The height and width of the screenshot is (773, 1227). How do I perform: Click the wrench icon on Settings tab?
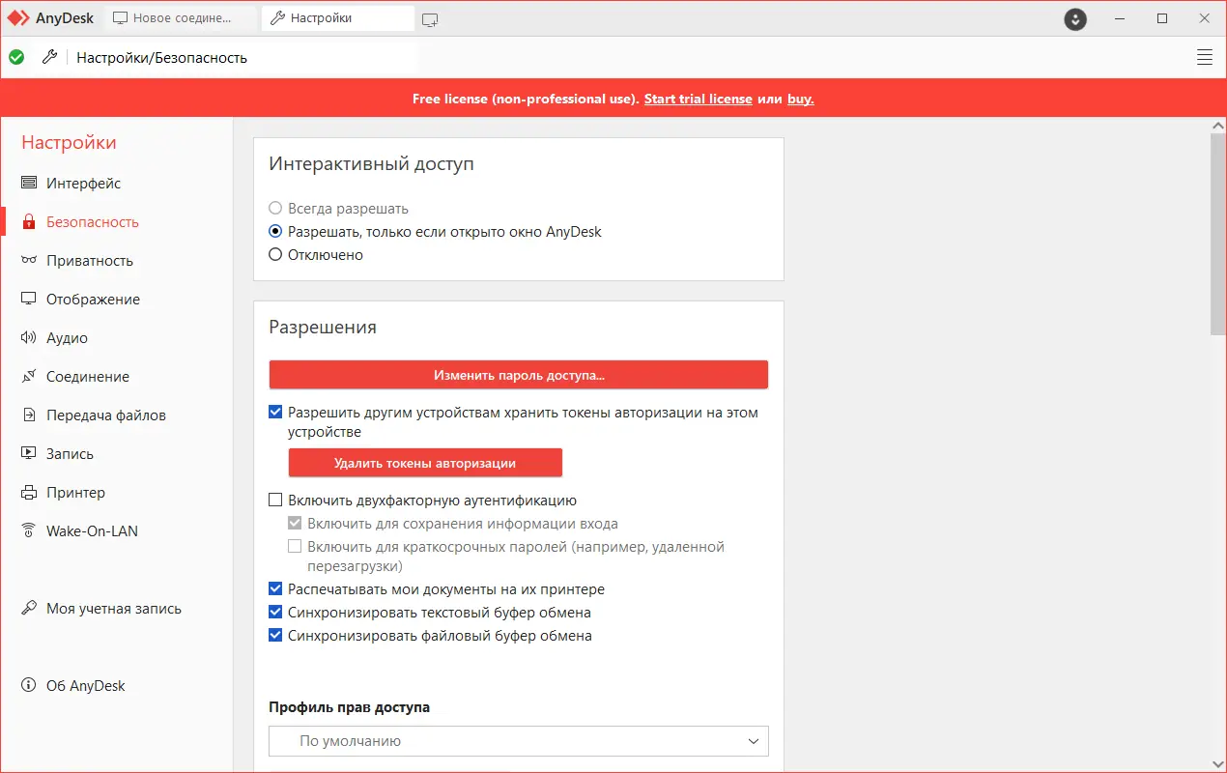tap(278, 18)
